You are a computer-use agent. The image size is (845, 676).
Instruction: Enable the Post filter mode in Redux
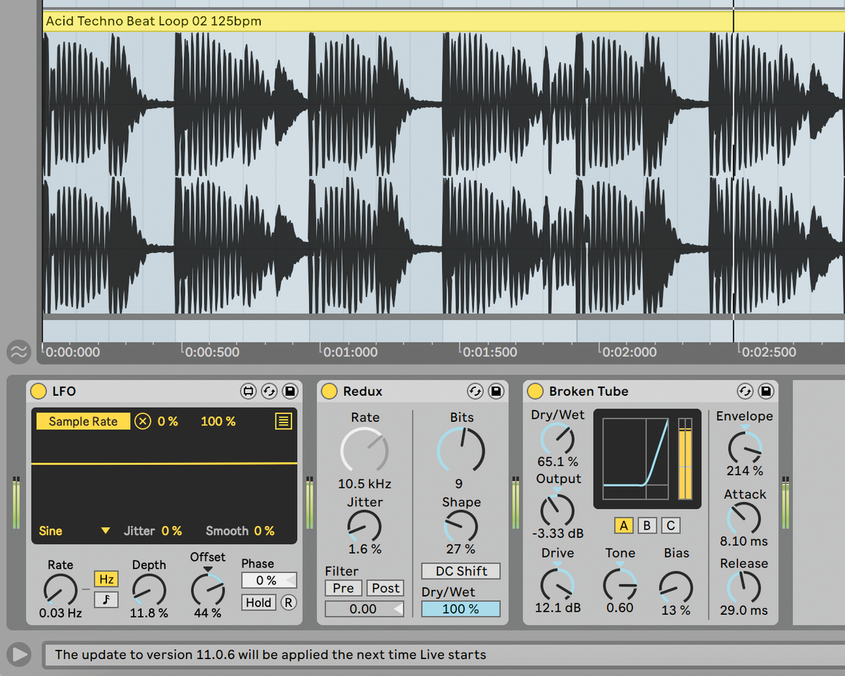click(385, 588)
